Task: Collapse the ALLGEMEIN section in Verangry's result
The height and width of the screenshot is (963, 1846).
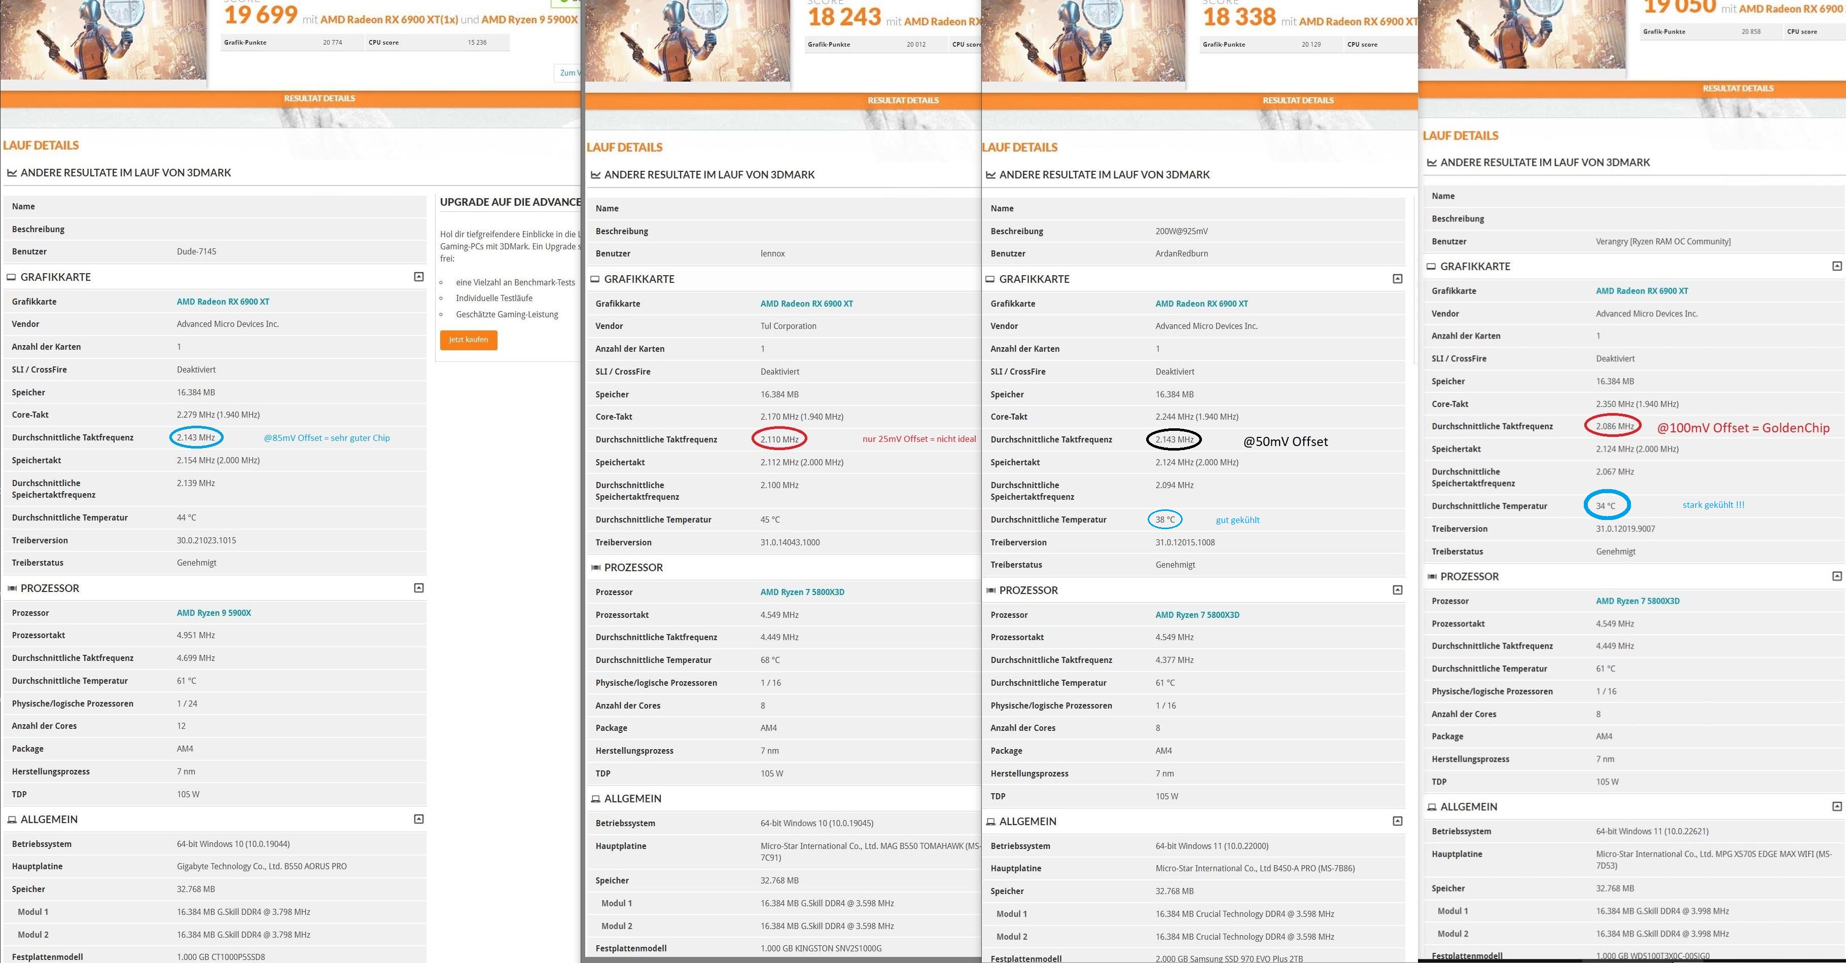Action: 1837,806
